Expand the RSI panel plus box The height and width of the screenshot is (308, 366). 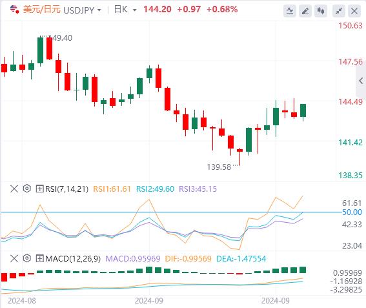(x=39, y=189)
